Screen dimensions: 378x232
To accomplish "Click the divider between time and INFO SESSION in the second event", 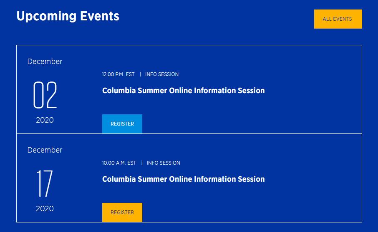I will [x=142, y=163].
